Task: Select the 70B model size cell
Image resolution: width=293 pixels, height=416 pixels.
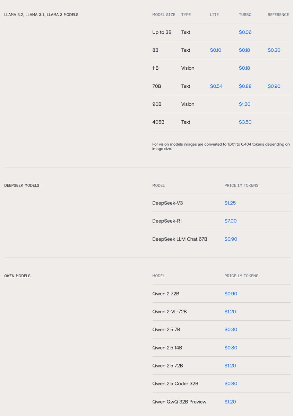Action: (x=157, y=86)
